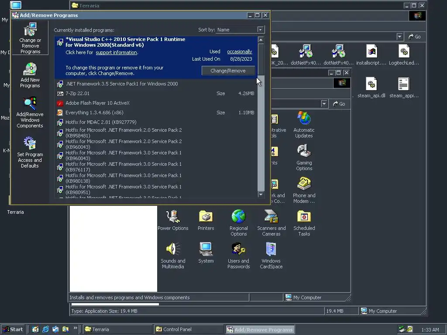447x335 pixels.
Task: Select LogitechLed file in Terraria window
Action: click(404, 55)
